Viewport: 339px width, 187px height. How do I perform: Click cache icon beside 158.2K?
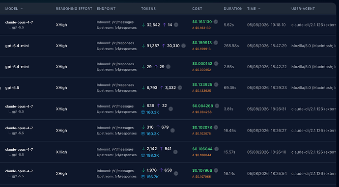(143, 155)
